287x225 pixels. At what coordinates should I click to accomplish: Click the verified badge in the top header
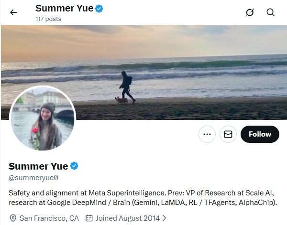click(99, 9)
